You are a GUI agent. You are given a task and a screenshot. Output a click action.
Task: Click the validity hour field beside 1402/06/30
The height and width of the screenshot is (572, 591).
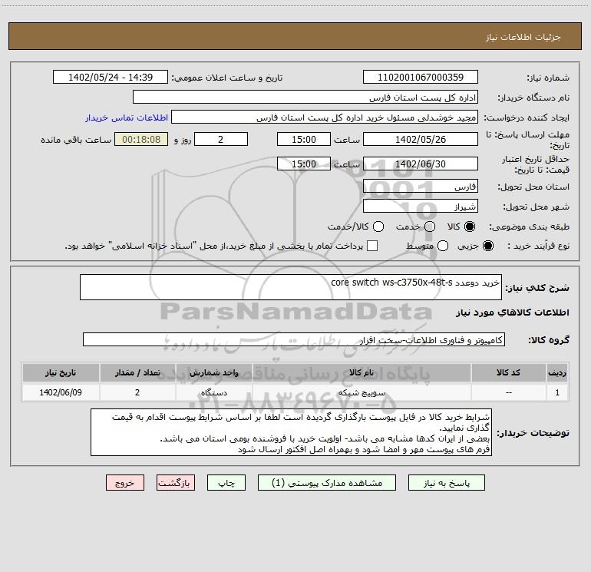pyautogui.click(x=304, y=164)
